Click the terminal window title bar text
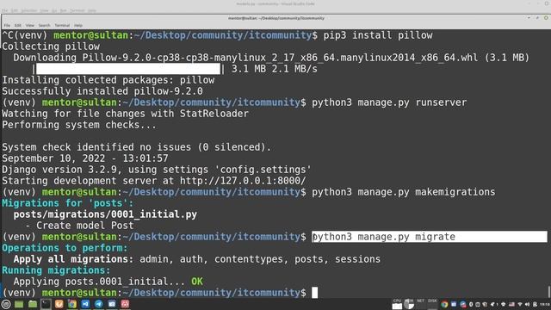551x310 pixels. [276, 18]
